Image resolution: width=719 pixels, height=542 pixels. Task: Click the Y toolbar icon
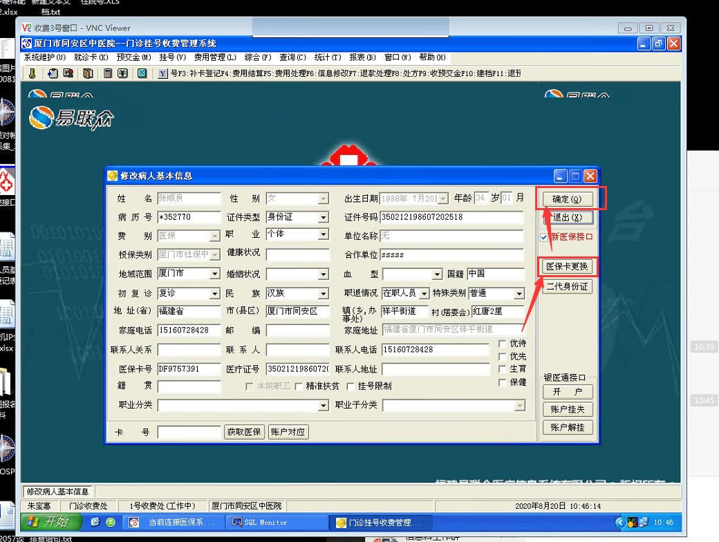pyautogui.click(x=162, y=73)
